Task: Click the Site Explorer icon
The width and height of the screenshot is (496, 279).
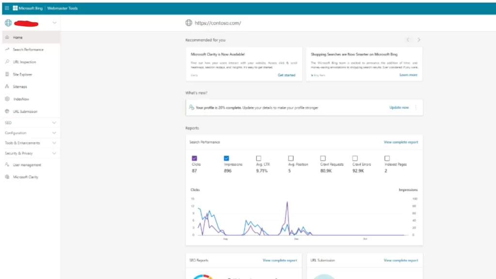Action: coord(7,74)
